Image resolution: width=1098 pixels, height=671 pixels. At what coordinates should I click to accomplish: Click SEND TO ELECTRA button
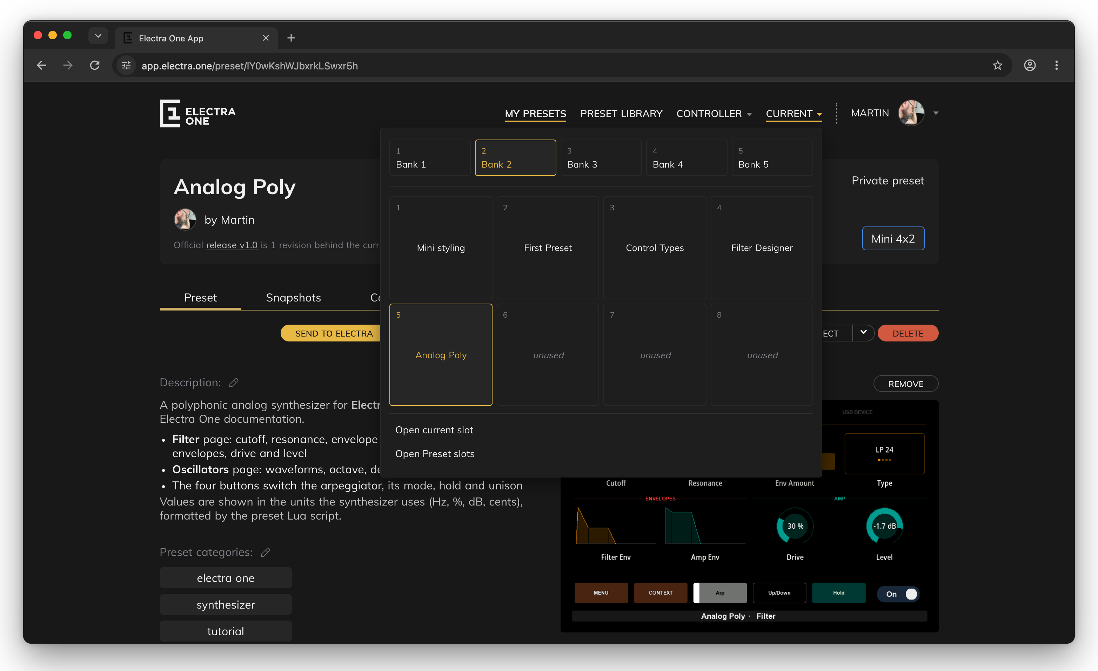click(331, 333)
